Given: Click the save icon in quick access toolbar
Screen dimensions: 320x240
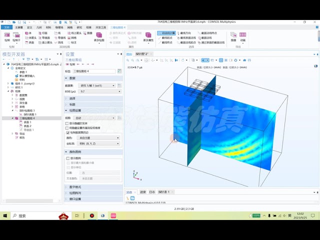Looking at the screenshot, I should coord(19,22).
